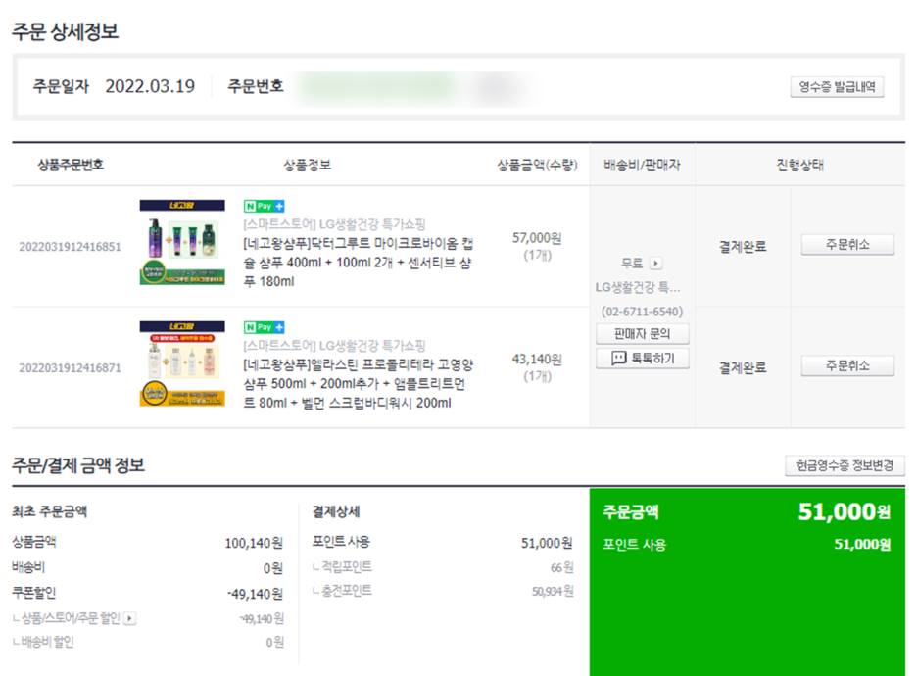Select order number 2022031912416851
This screenshot has width=917, height=676.
71,247
